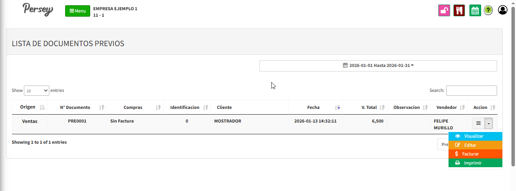The height and width of the screenshot is (191, 516).
Task: Sort the table by V. Total header
Action: 369,107
